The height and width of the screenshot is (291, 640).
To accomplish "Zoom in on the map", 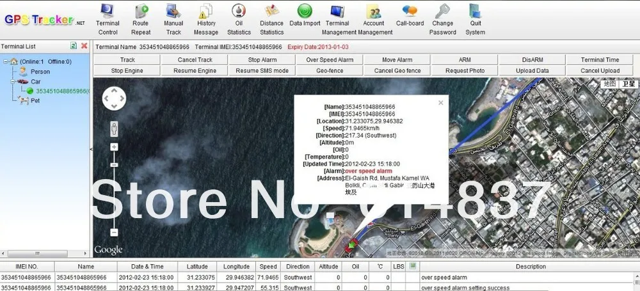I will 115,147.
